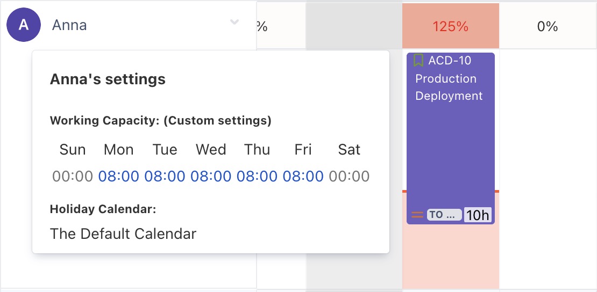597x292 pixels.
Task: Click Sunday's 00:00 capacity value
Action: [x=73, y=176]
